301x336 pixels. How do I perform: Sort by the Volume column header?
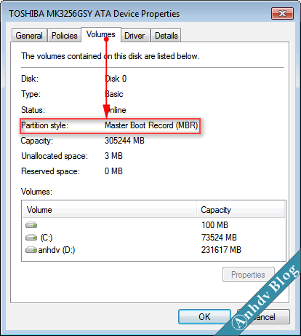(x=109, y=210)
